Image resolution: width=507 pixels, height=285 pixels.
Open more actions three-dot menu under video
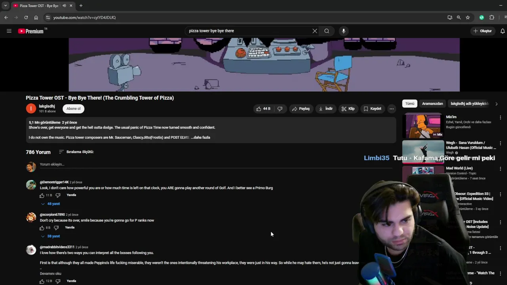point(391,108)
